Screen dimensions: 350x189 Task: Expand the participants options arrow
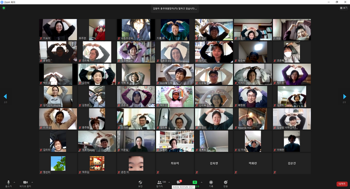coord(169,183)
